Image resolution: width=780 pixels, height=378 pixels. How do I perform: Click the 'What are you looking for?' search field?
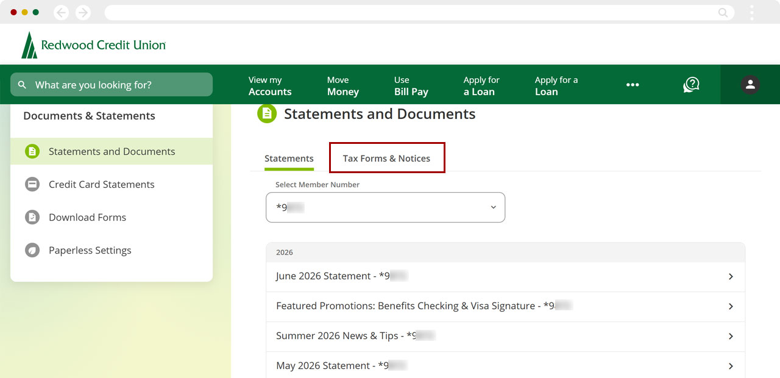(x=112, y=85)
